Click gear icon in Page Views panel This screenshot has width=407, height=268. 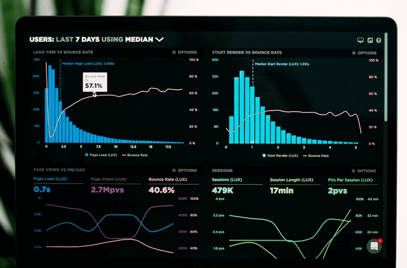174,170
